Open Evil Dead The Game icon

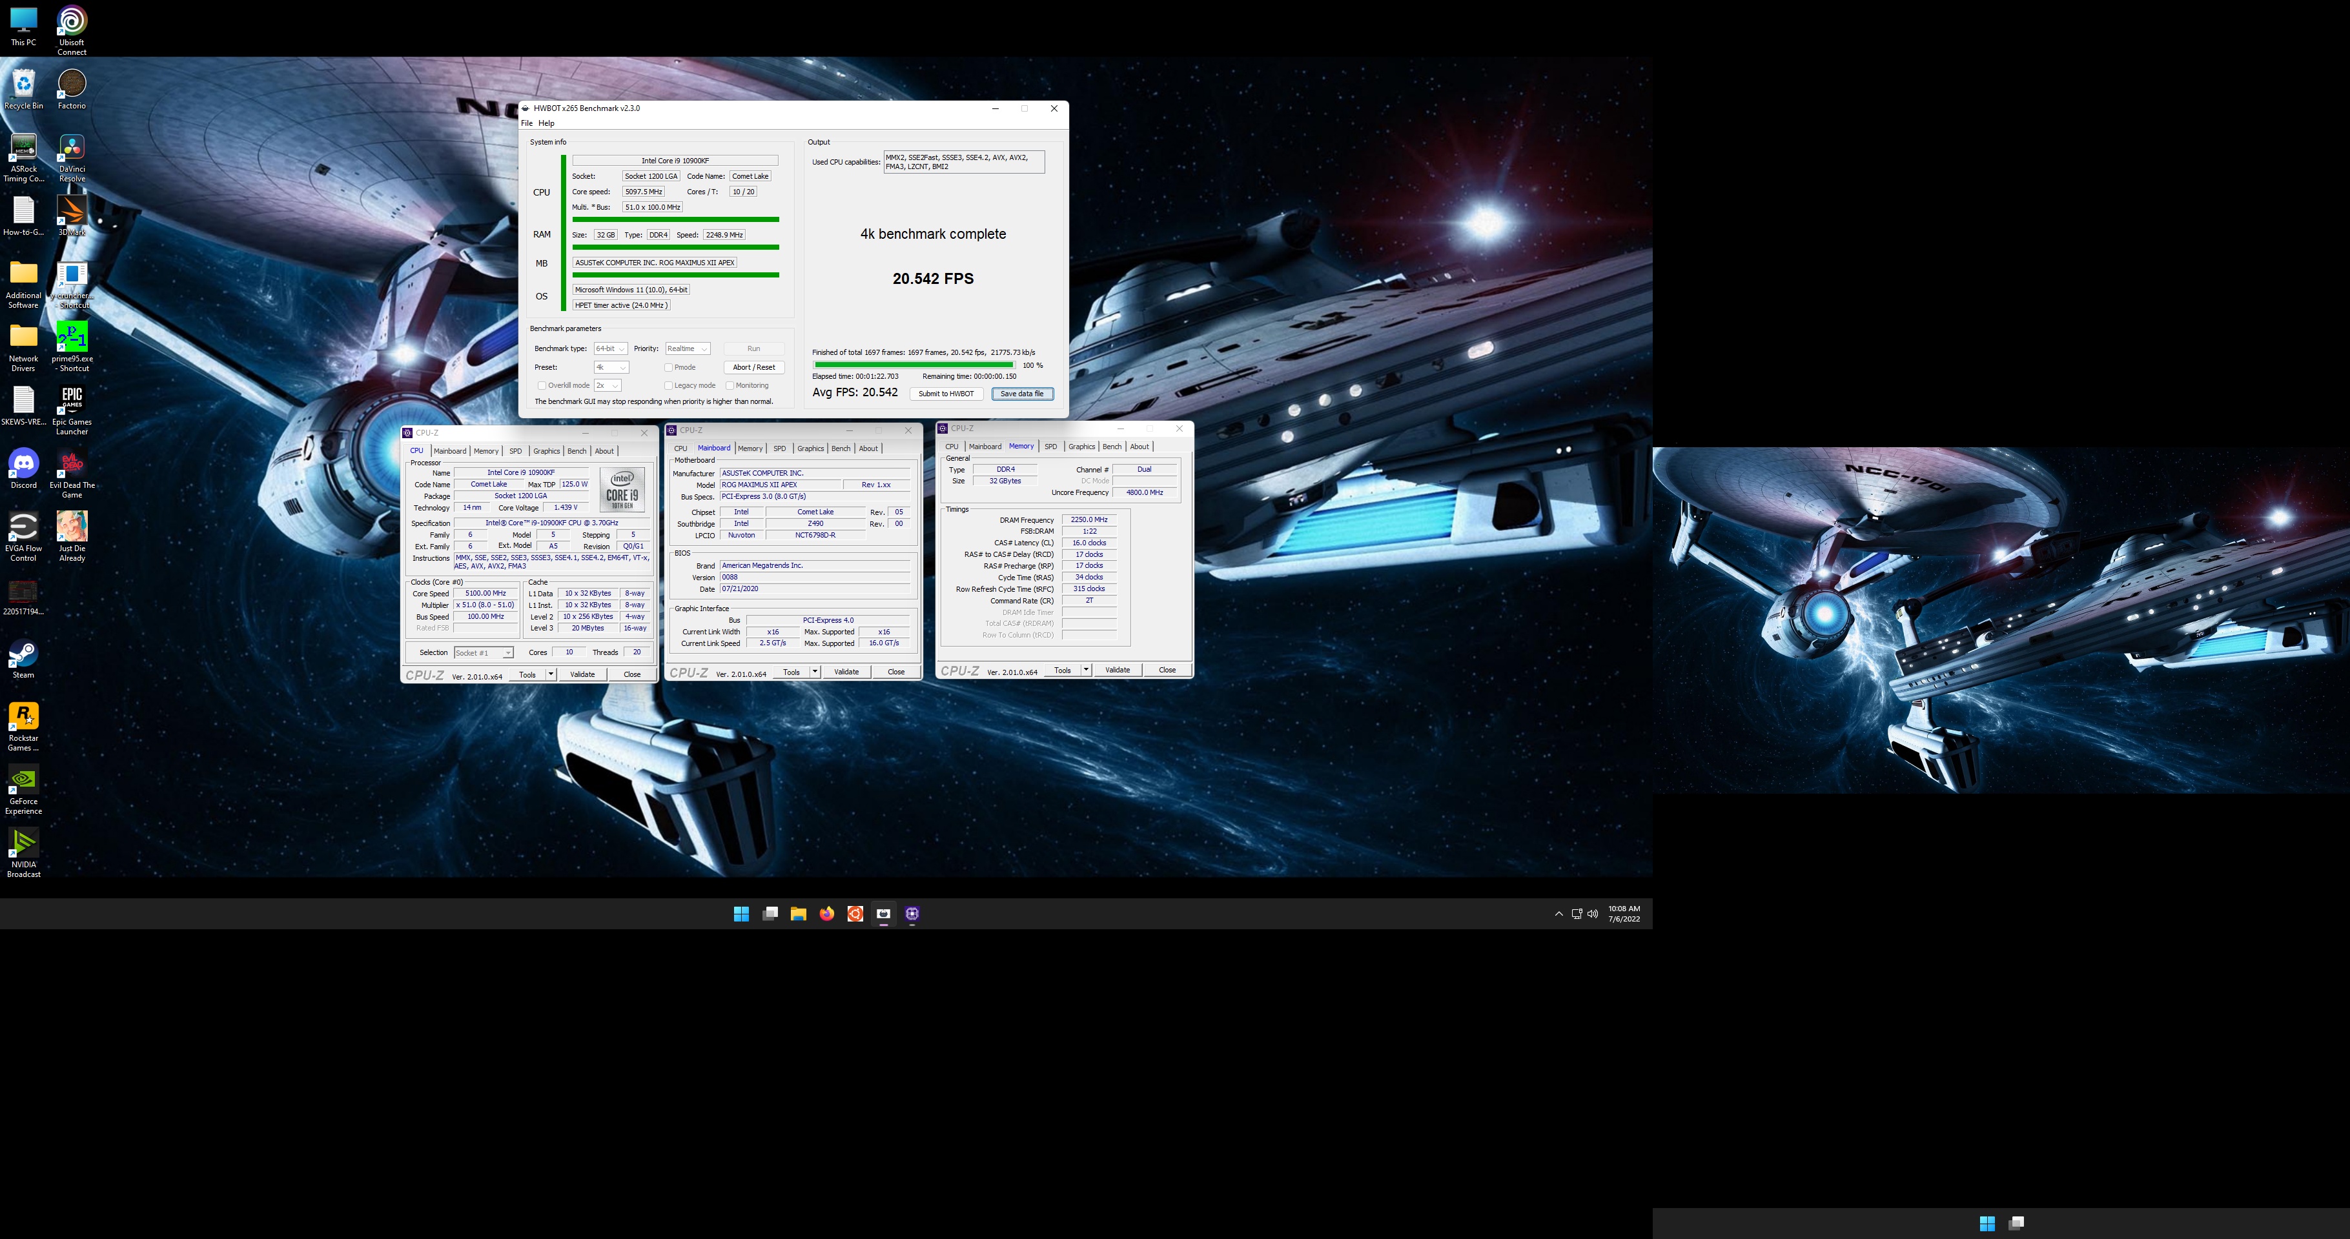(x=72, y=474)
